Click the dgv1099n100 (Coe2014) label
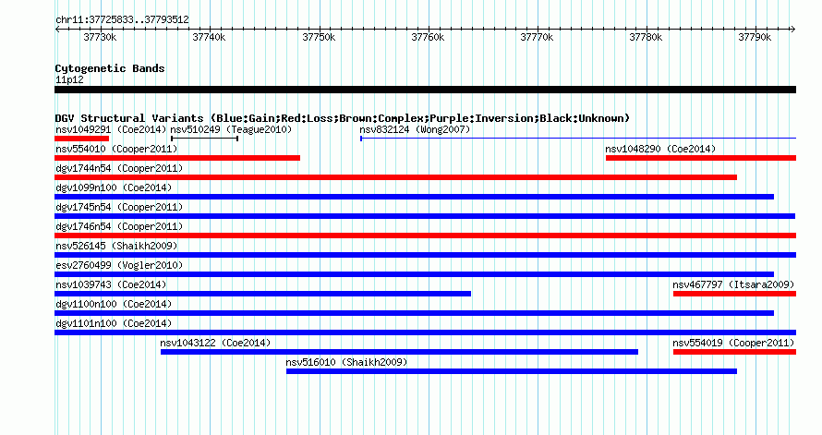This screenshot has height=435, width=822. 114,187
